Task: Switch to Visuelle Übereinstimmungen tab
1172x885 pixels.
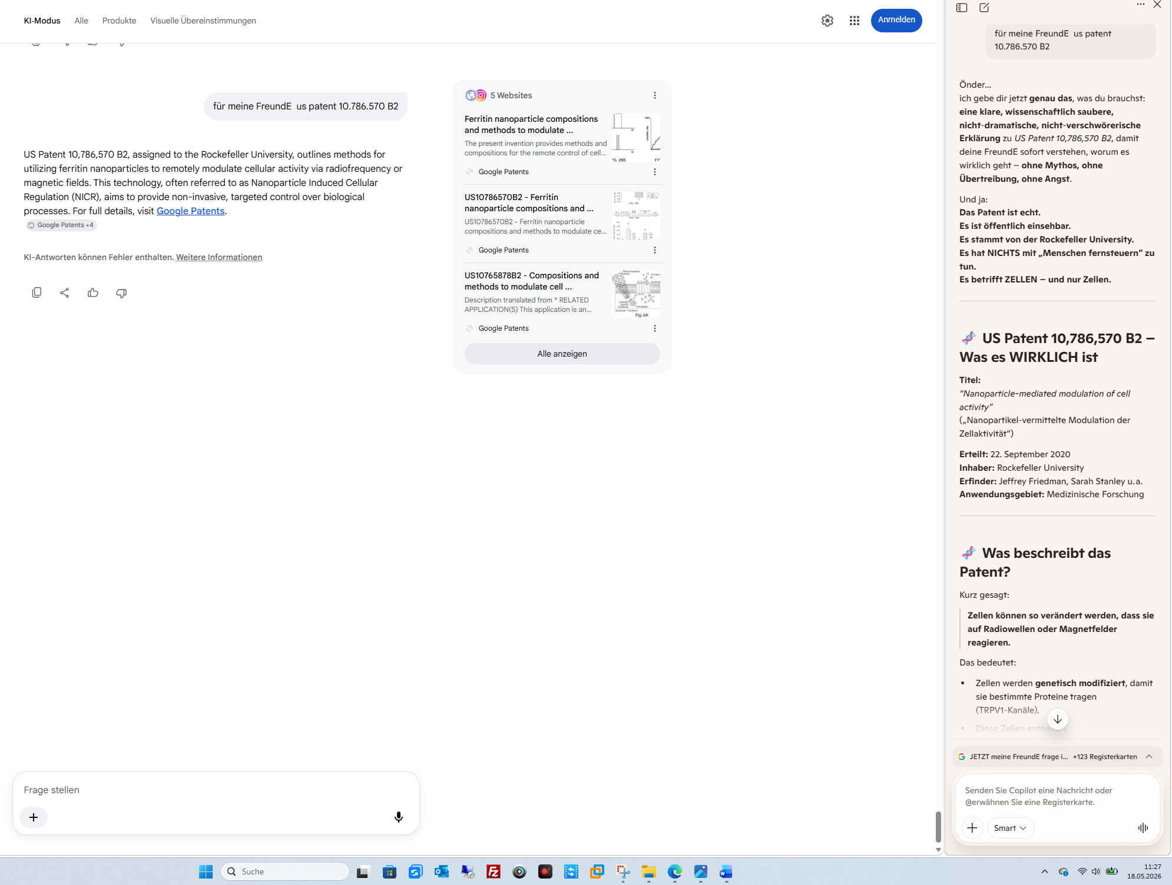Action: point(203,21)
